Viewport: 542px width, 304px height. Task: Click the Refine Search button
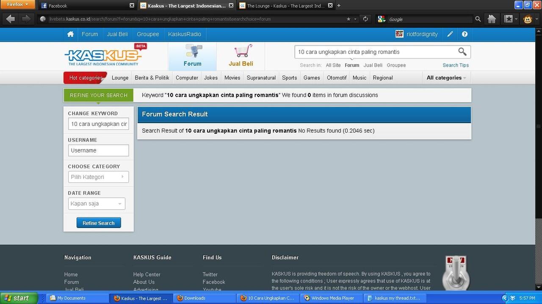[99, 223]
